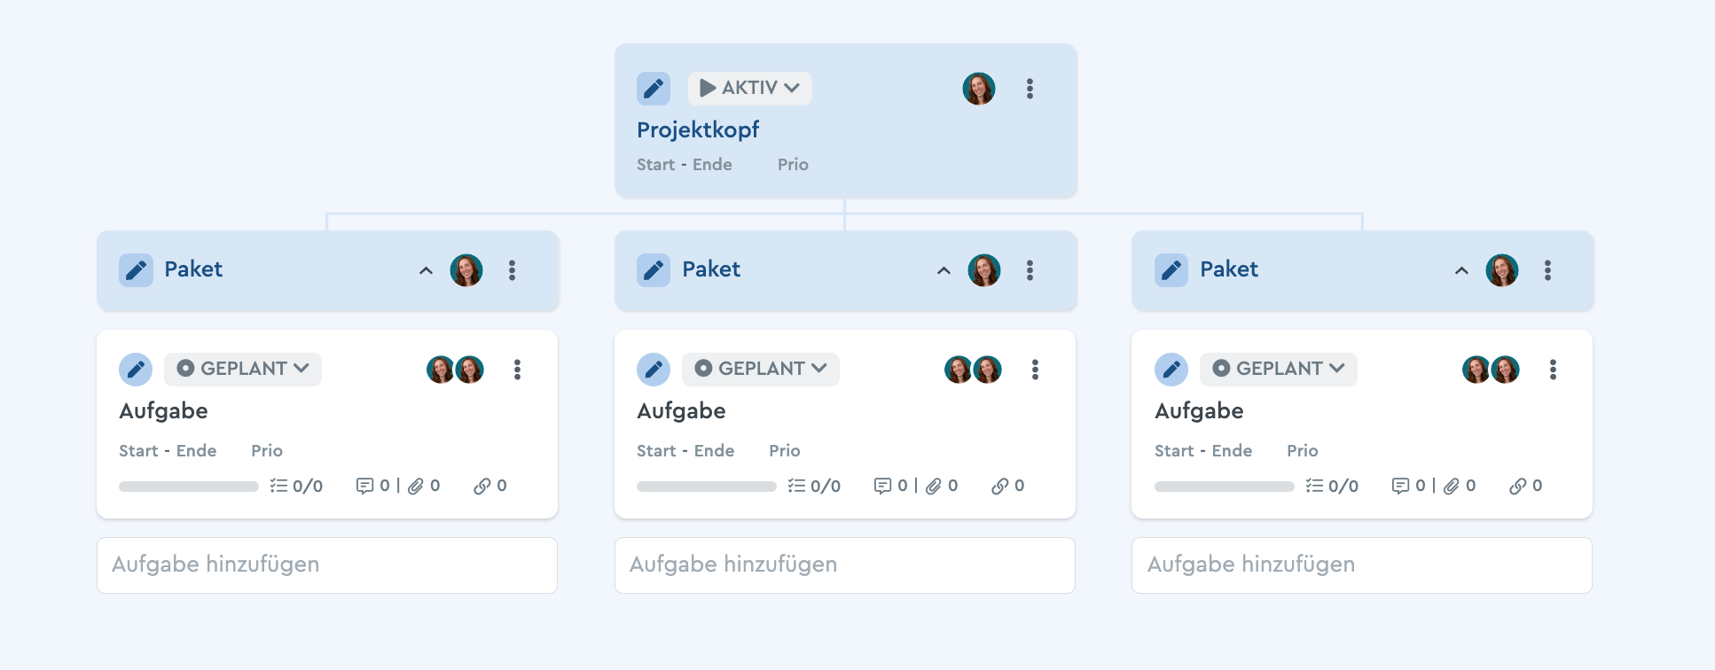Click edit pencil on the leftmost Paket

(x=136, y=270)
